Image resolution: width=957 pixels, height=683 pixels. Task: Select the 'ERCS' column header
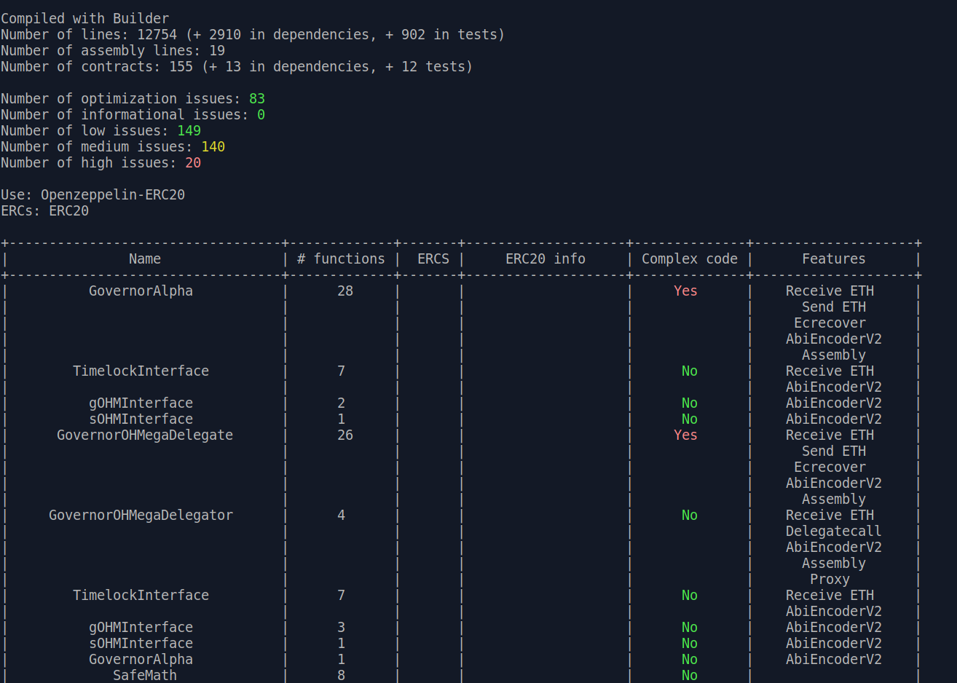433,259
